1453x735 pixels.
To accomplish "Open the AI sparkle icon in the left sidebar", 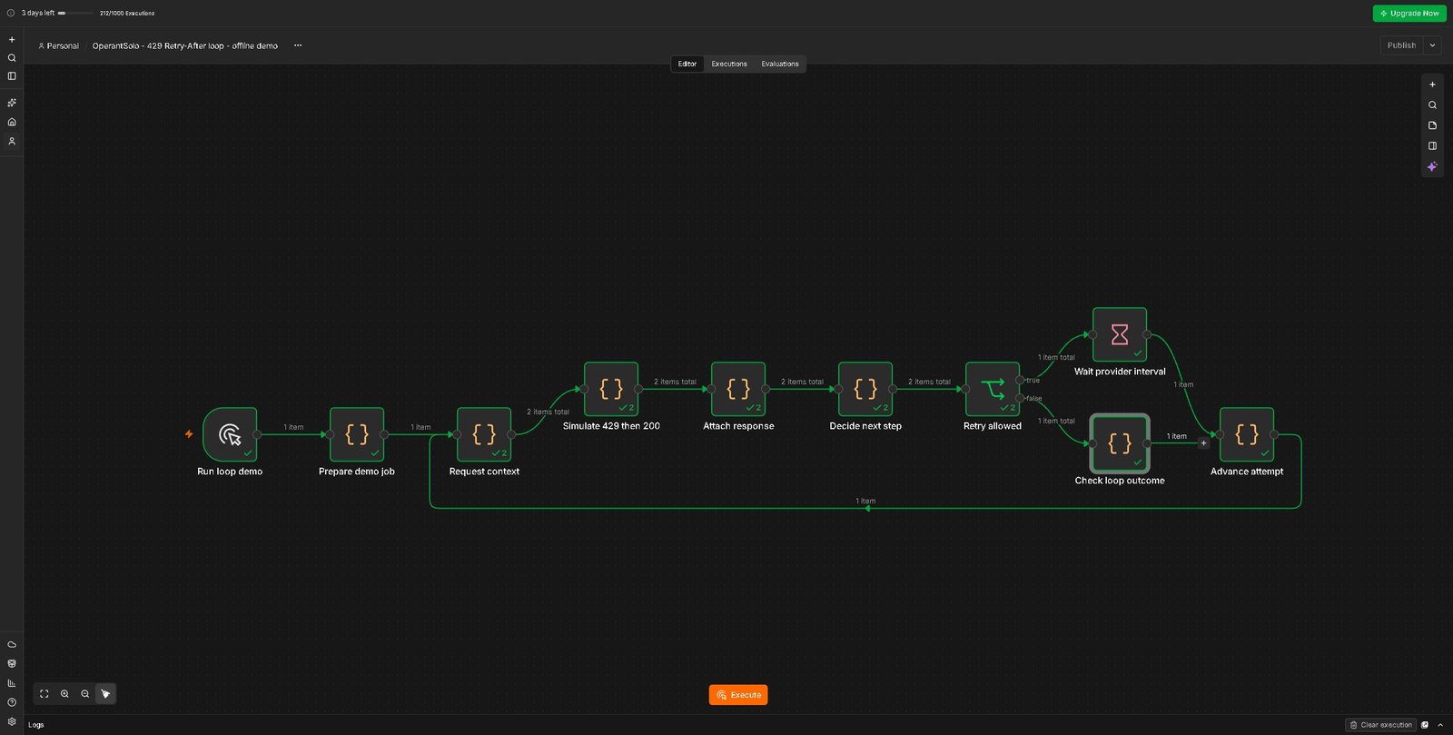I will pos(12,103).
